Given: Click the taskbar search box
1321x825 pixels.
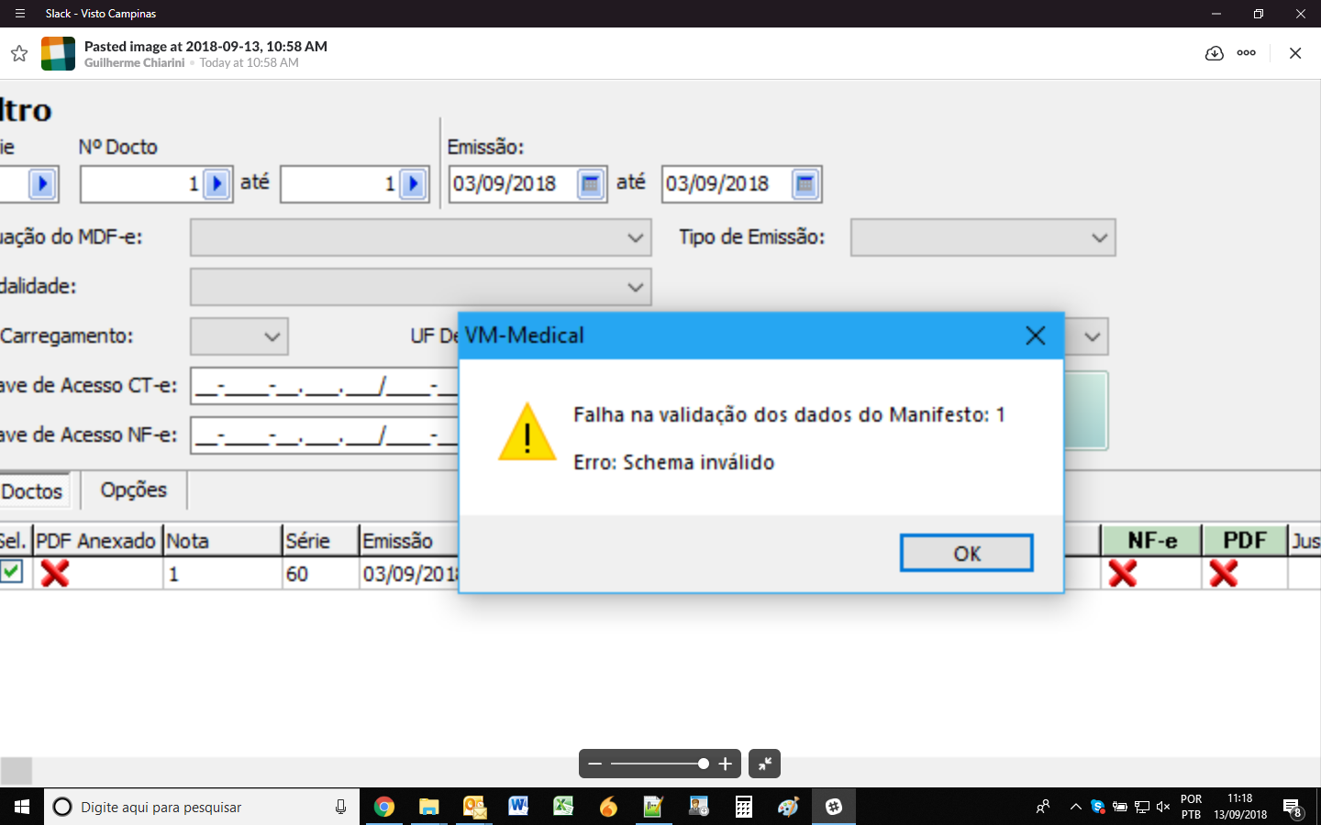Looking at the screenshot, I should [x=202, y=807].
